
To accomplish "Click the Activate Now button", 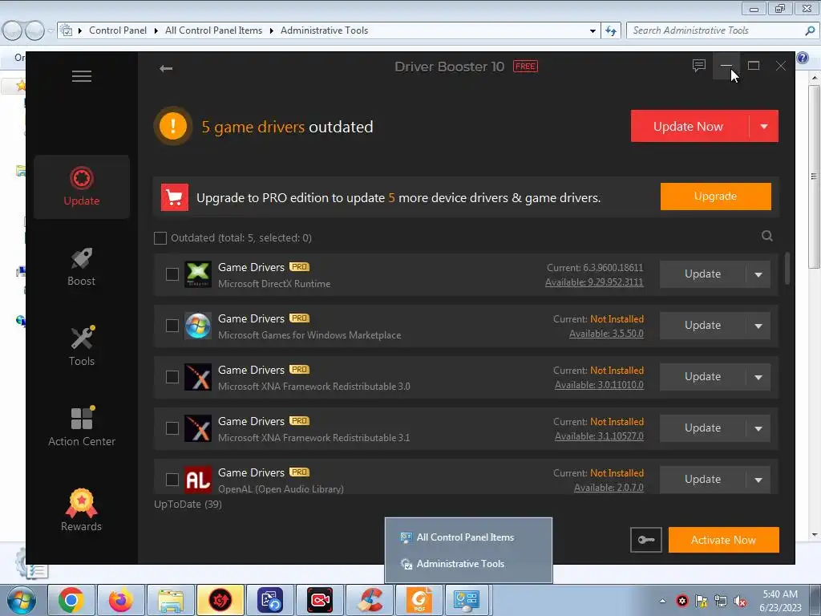I will pyautogui.click(x=724, y=540).
